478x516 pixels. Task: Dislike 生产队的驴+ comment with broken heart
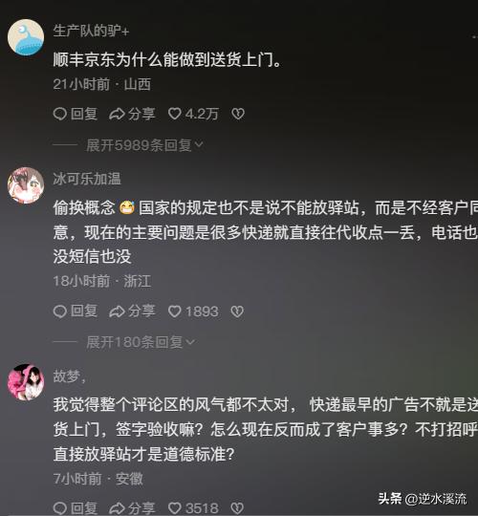pyautogui.click(x=238, y=114)
